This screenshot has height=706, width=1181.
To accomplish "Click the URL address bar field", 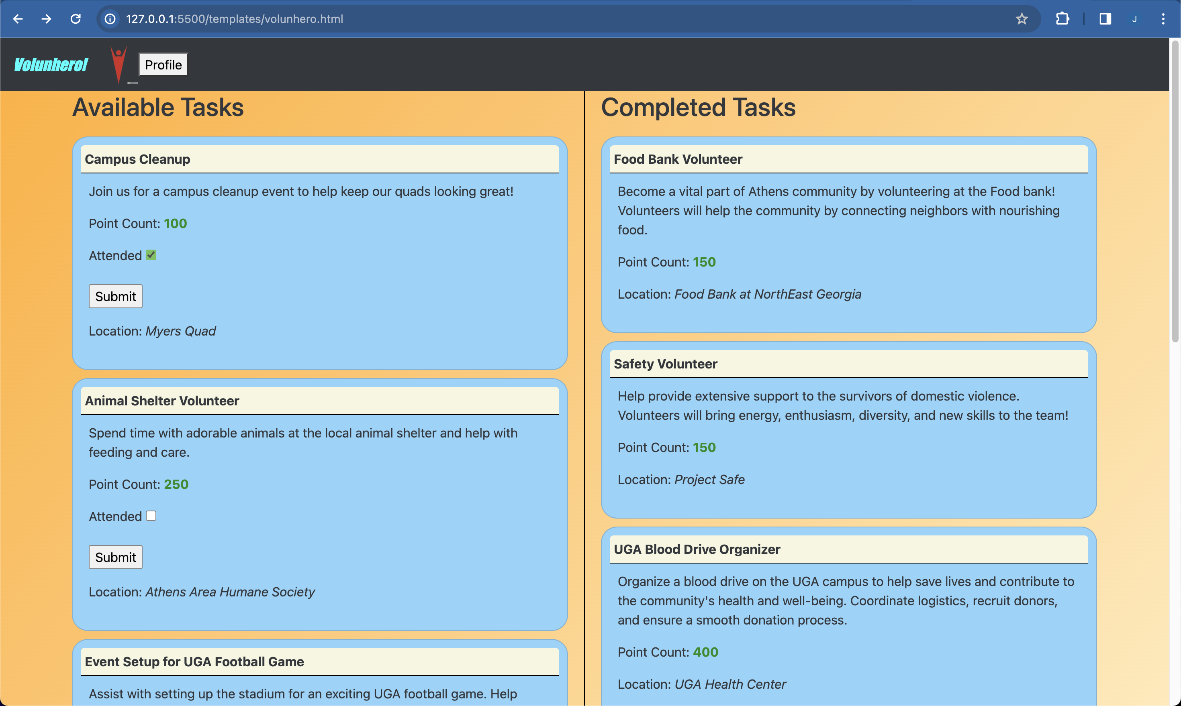I will tap(524, 19).
